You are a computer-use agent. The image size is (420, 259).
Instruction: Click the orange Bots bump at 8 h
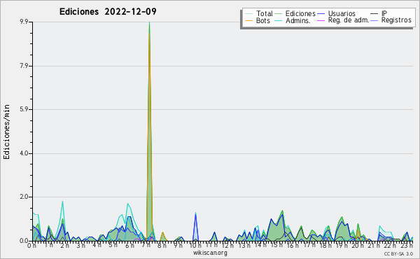pos(162,237)
